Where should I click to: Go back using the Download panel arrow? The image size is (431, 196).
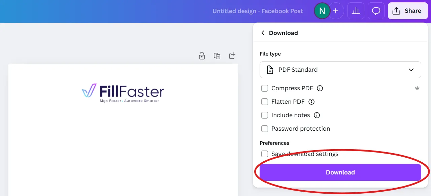[263, 33]
